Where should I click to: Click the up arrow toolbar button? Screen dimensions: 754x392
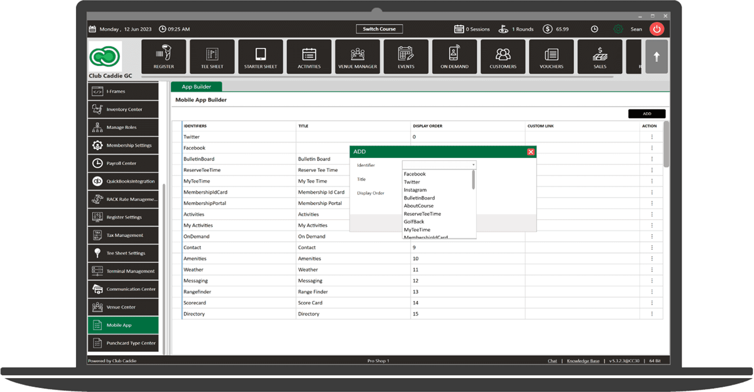tap(656, 57)
